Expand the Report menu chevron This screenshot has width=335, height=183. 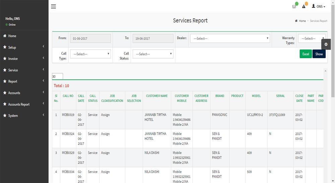(x=43, y=81)
